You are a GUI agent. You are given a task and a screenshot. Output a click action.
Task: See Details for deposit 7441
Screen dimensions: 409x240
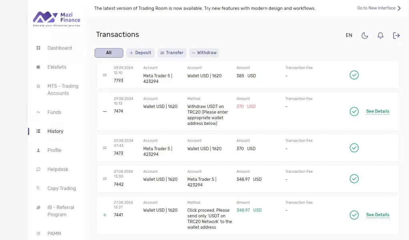[x=377, y=215]
